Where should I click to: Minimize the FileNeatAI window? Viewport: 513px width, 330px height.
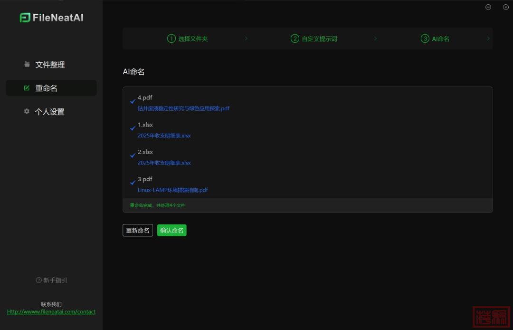tap(488, 7)
